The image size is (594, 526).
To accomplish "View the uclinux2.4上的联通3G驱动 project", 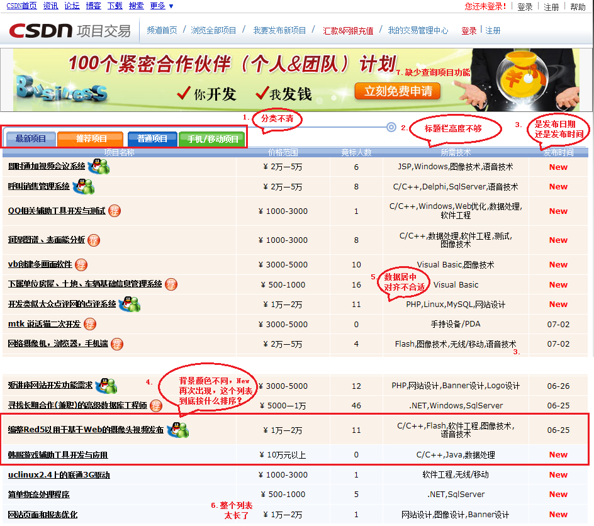I will click(x=59, y=475).
